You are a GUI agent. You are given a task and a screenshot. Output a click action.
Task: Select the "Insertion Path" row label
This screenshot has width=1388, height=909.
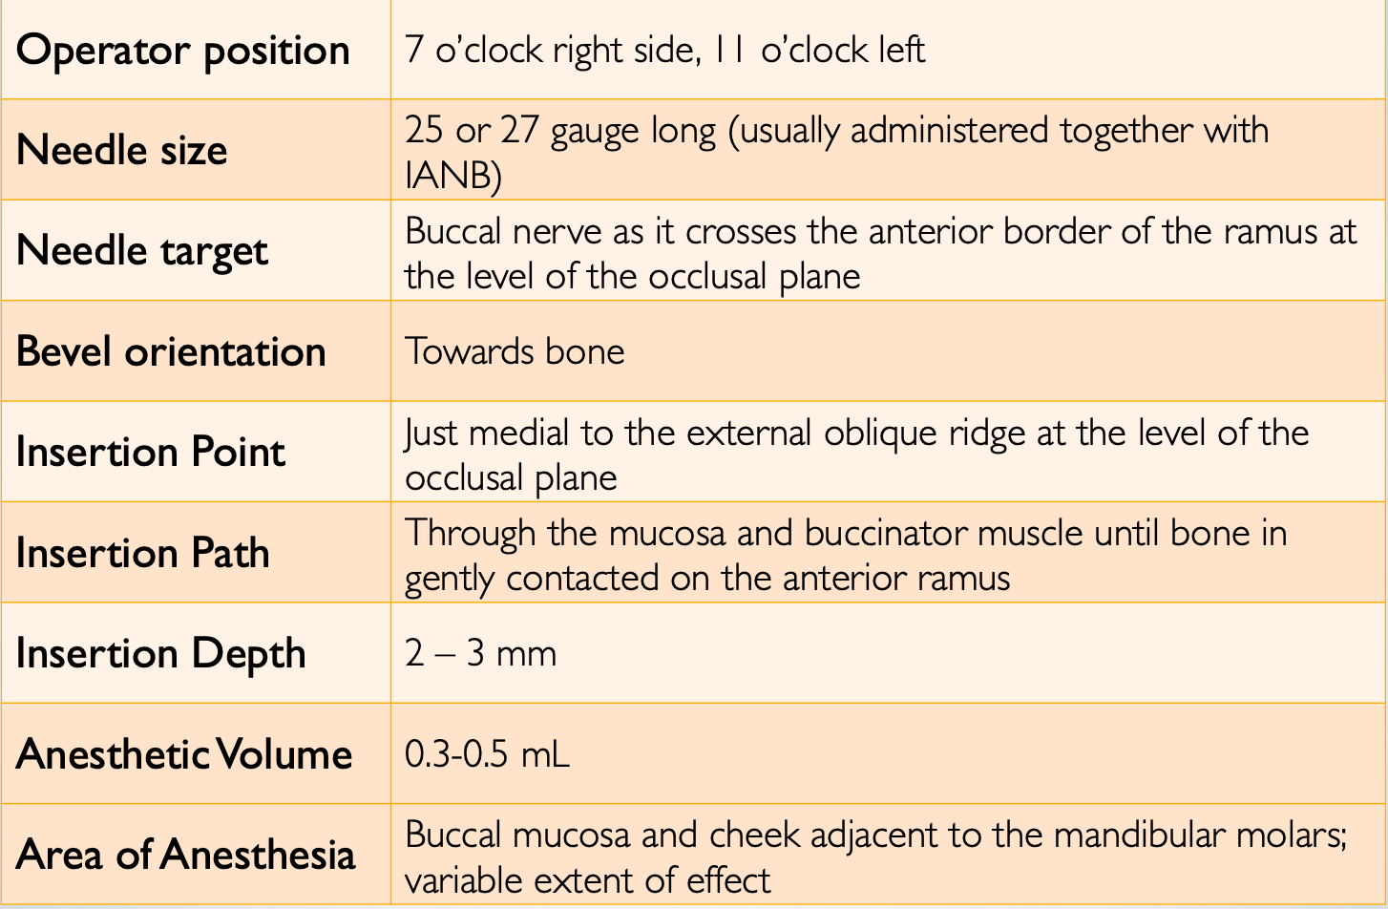143,554
